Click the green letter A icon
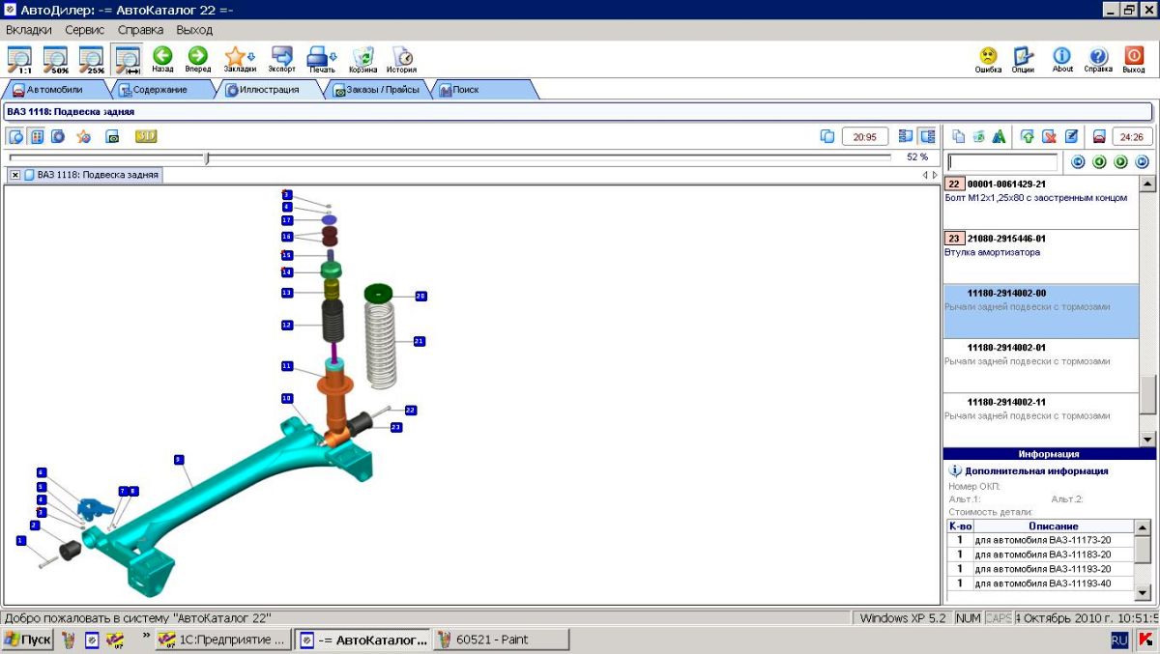1160x654 pixels. point(1000,136)
